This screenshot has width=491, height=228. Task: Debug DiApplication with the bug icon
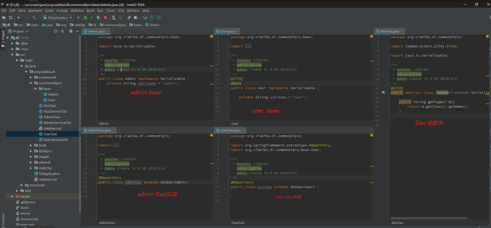pyautogui.click(x=85, y=18)
